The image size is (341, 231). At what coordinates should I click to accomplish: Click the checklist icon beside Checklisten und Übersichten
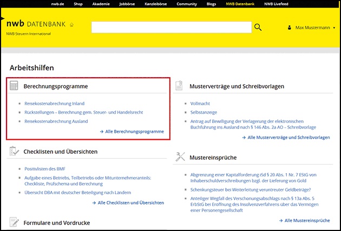14,152
